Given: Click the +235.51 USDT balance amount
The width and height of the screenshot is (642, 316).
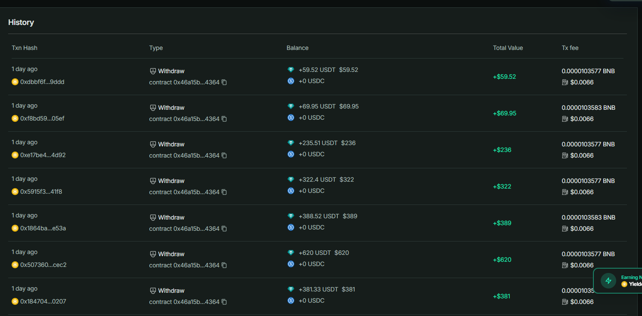Looking at the screenshot, I should coord(318,143).
